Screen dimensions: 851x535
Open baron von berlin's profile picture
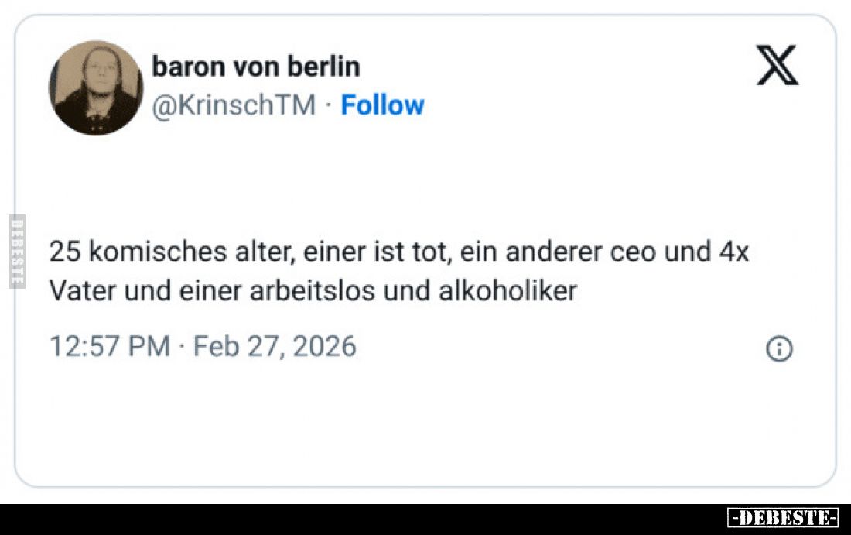tap(96, 88)
